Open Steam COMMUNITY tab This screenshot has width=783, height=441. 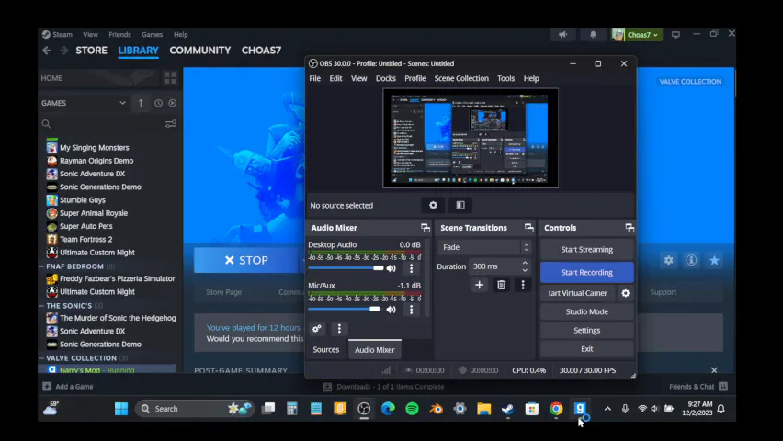click(x=199, y=51)
